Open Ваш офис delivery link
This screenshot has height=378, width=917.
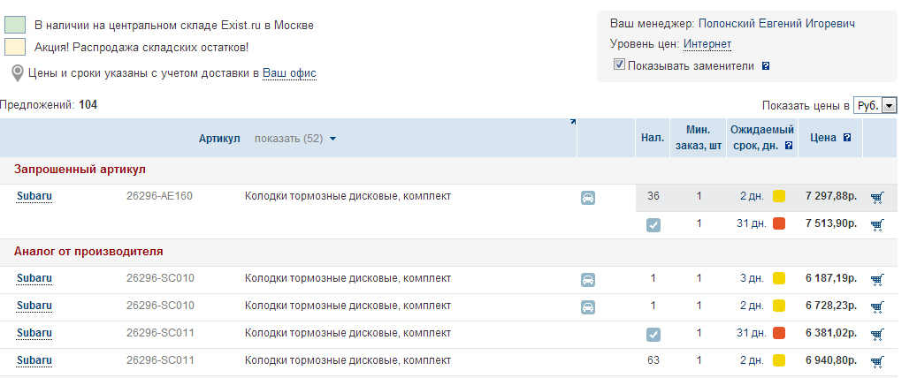click(289, 72)
